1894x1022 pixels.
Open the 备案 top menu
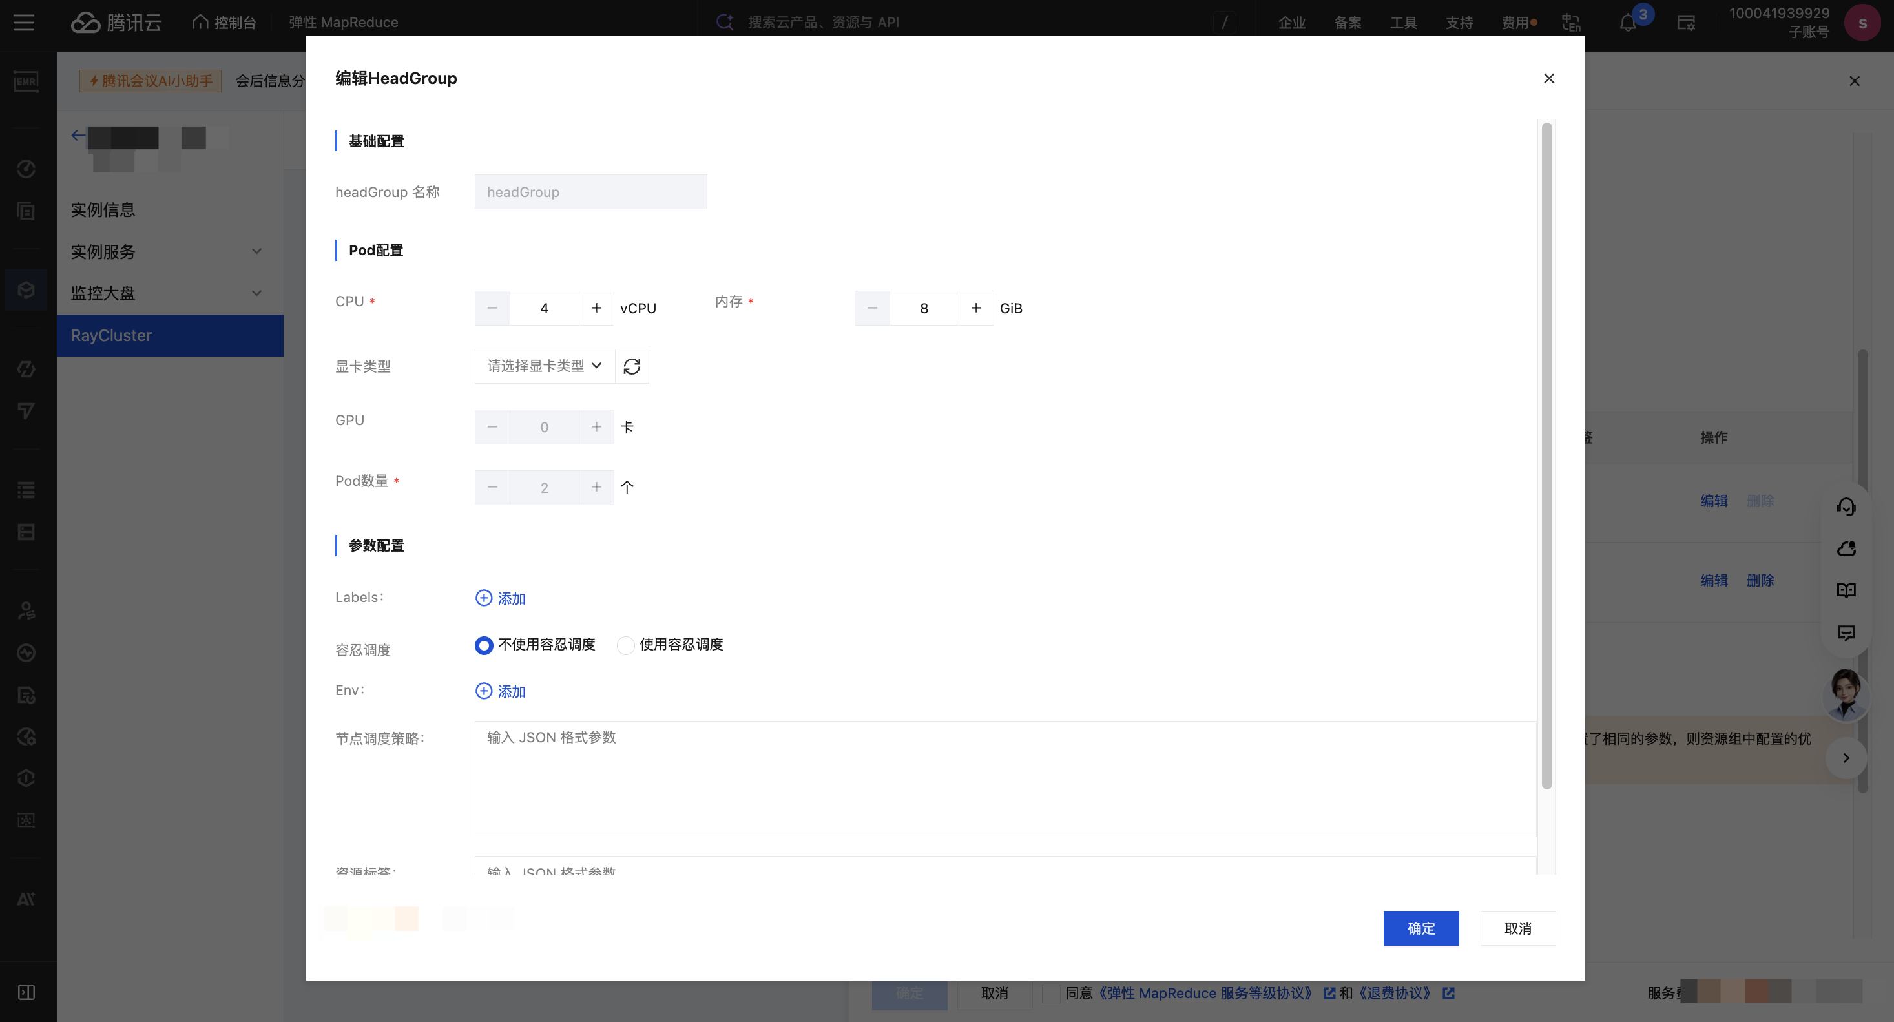point(1348,23)
